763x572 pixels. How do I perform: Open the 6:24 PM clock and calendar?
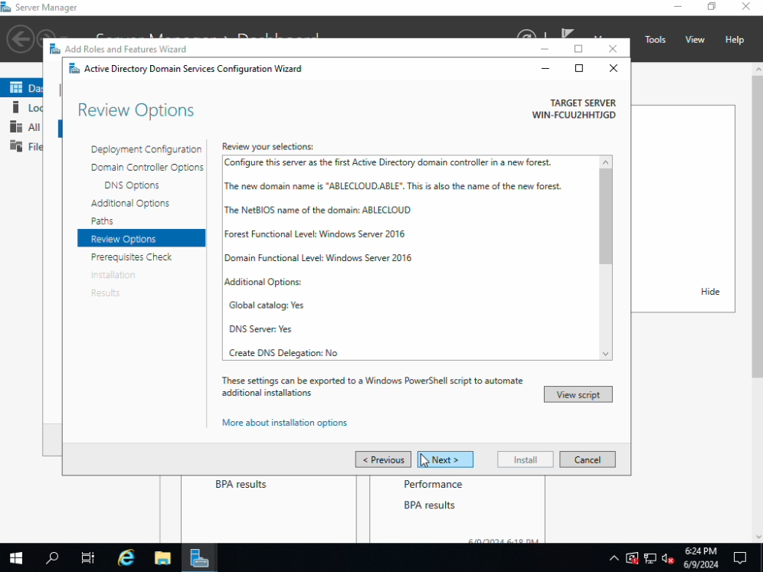(x=701, y=557)
